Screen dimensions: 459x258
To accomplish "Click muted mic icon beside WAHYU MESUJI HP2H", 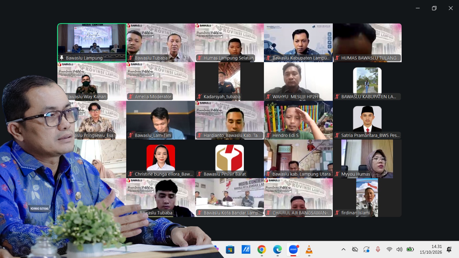I will 268,97.
